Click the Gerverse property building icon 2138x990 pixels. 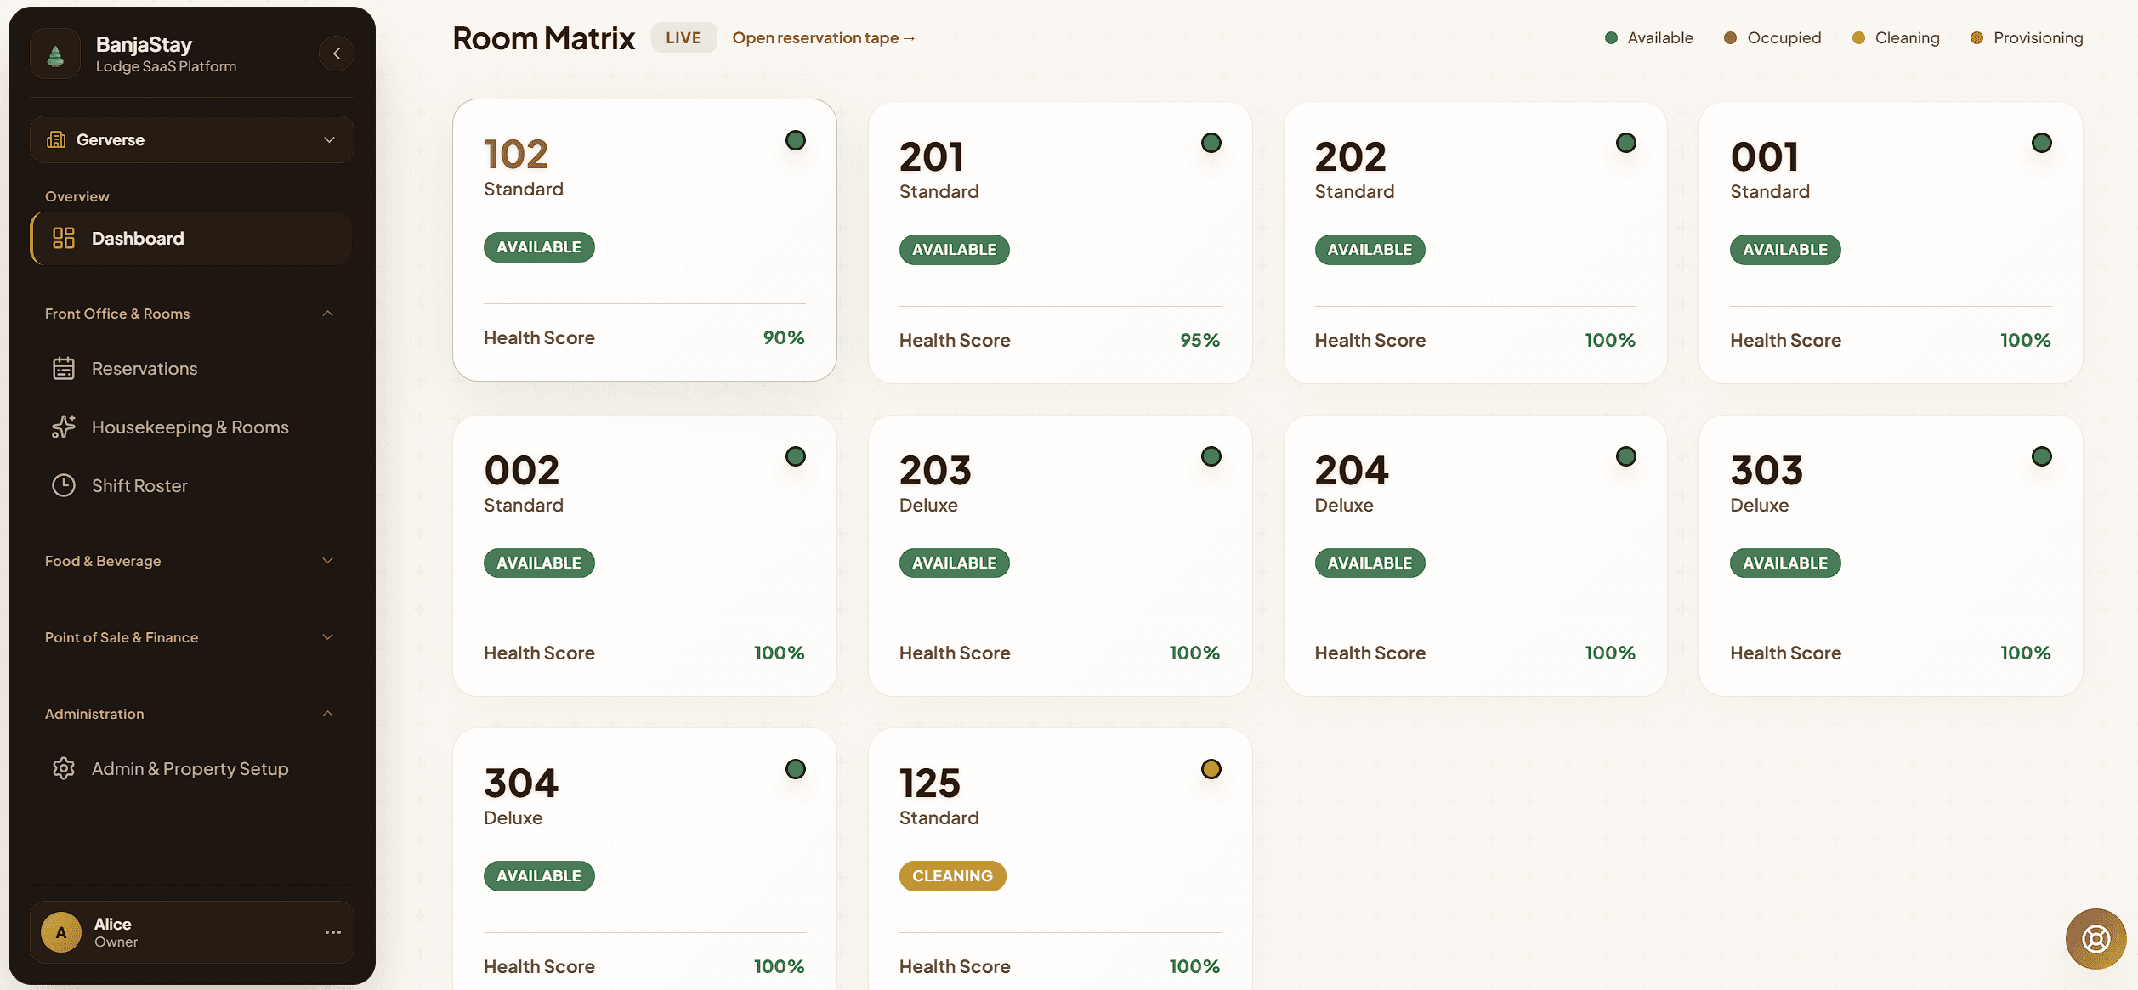coord(56,139)
